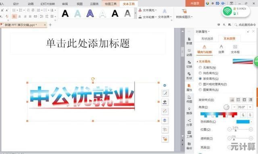Click the 未登录 login button
Image resolution: width=258 pixels, height=154 pixels.
tap(195, 3)
